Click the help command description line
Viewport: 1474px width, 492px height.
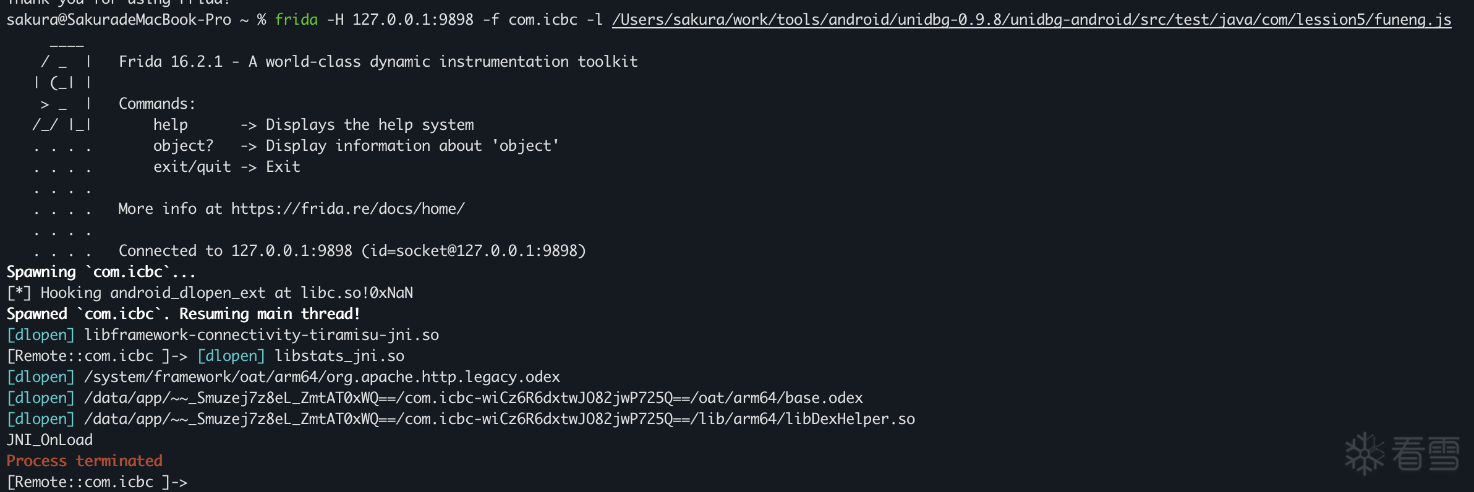[x=313, y=125]
